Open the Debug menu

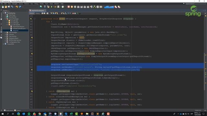click(36, 4)
